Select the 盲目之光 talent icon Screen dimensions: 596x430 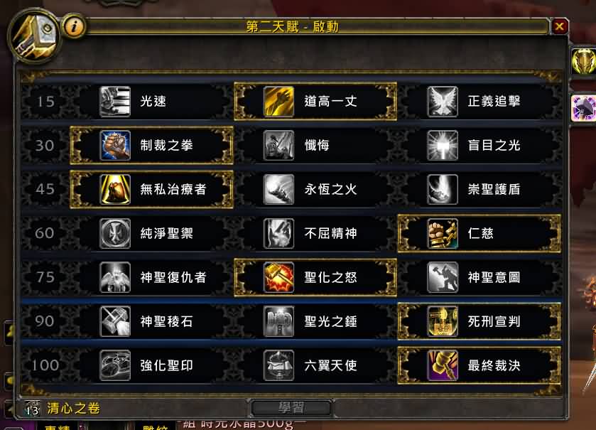[443, 145]
